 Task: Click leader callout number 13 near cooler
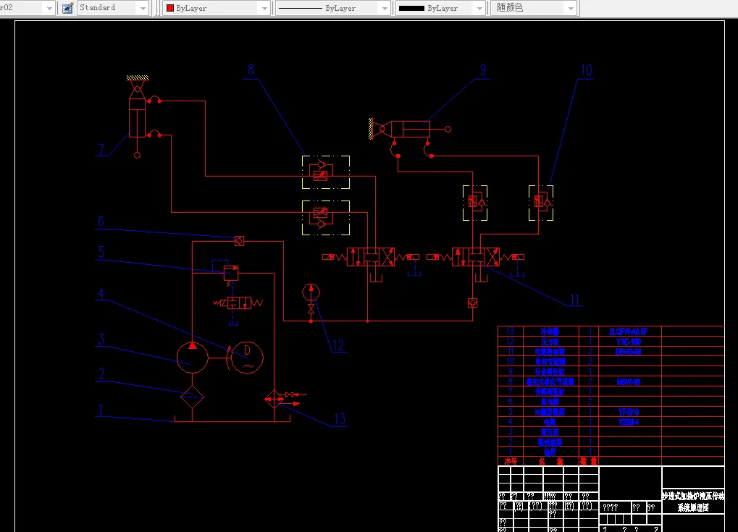[340, 419]
